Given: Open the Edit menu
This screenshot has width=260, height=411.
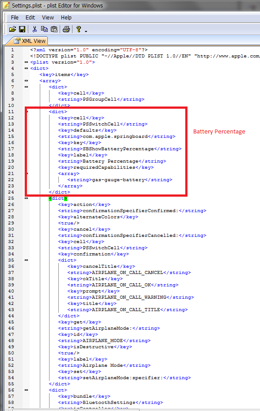Looking at the screenshot, I should (x=30, y=18).
